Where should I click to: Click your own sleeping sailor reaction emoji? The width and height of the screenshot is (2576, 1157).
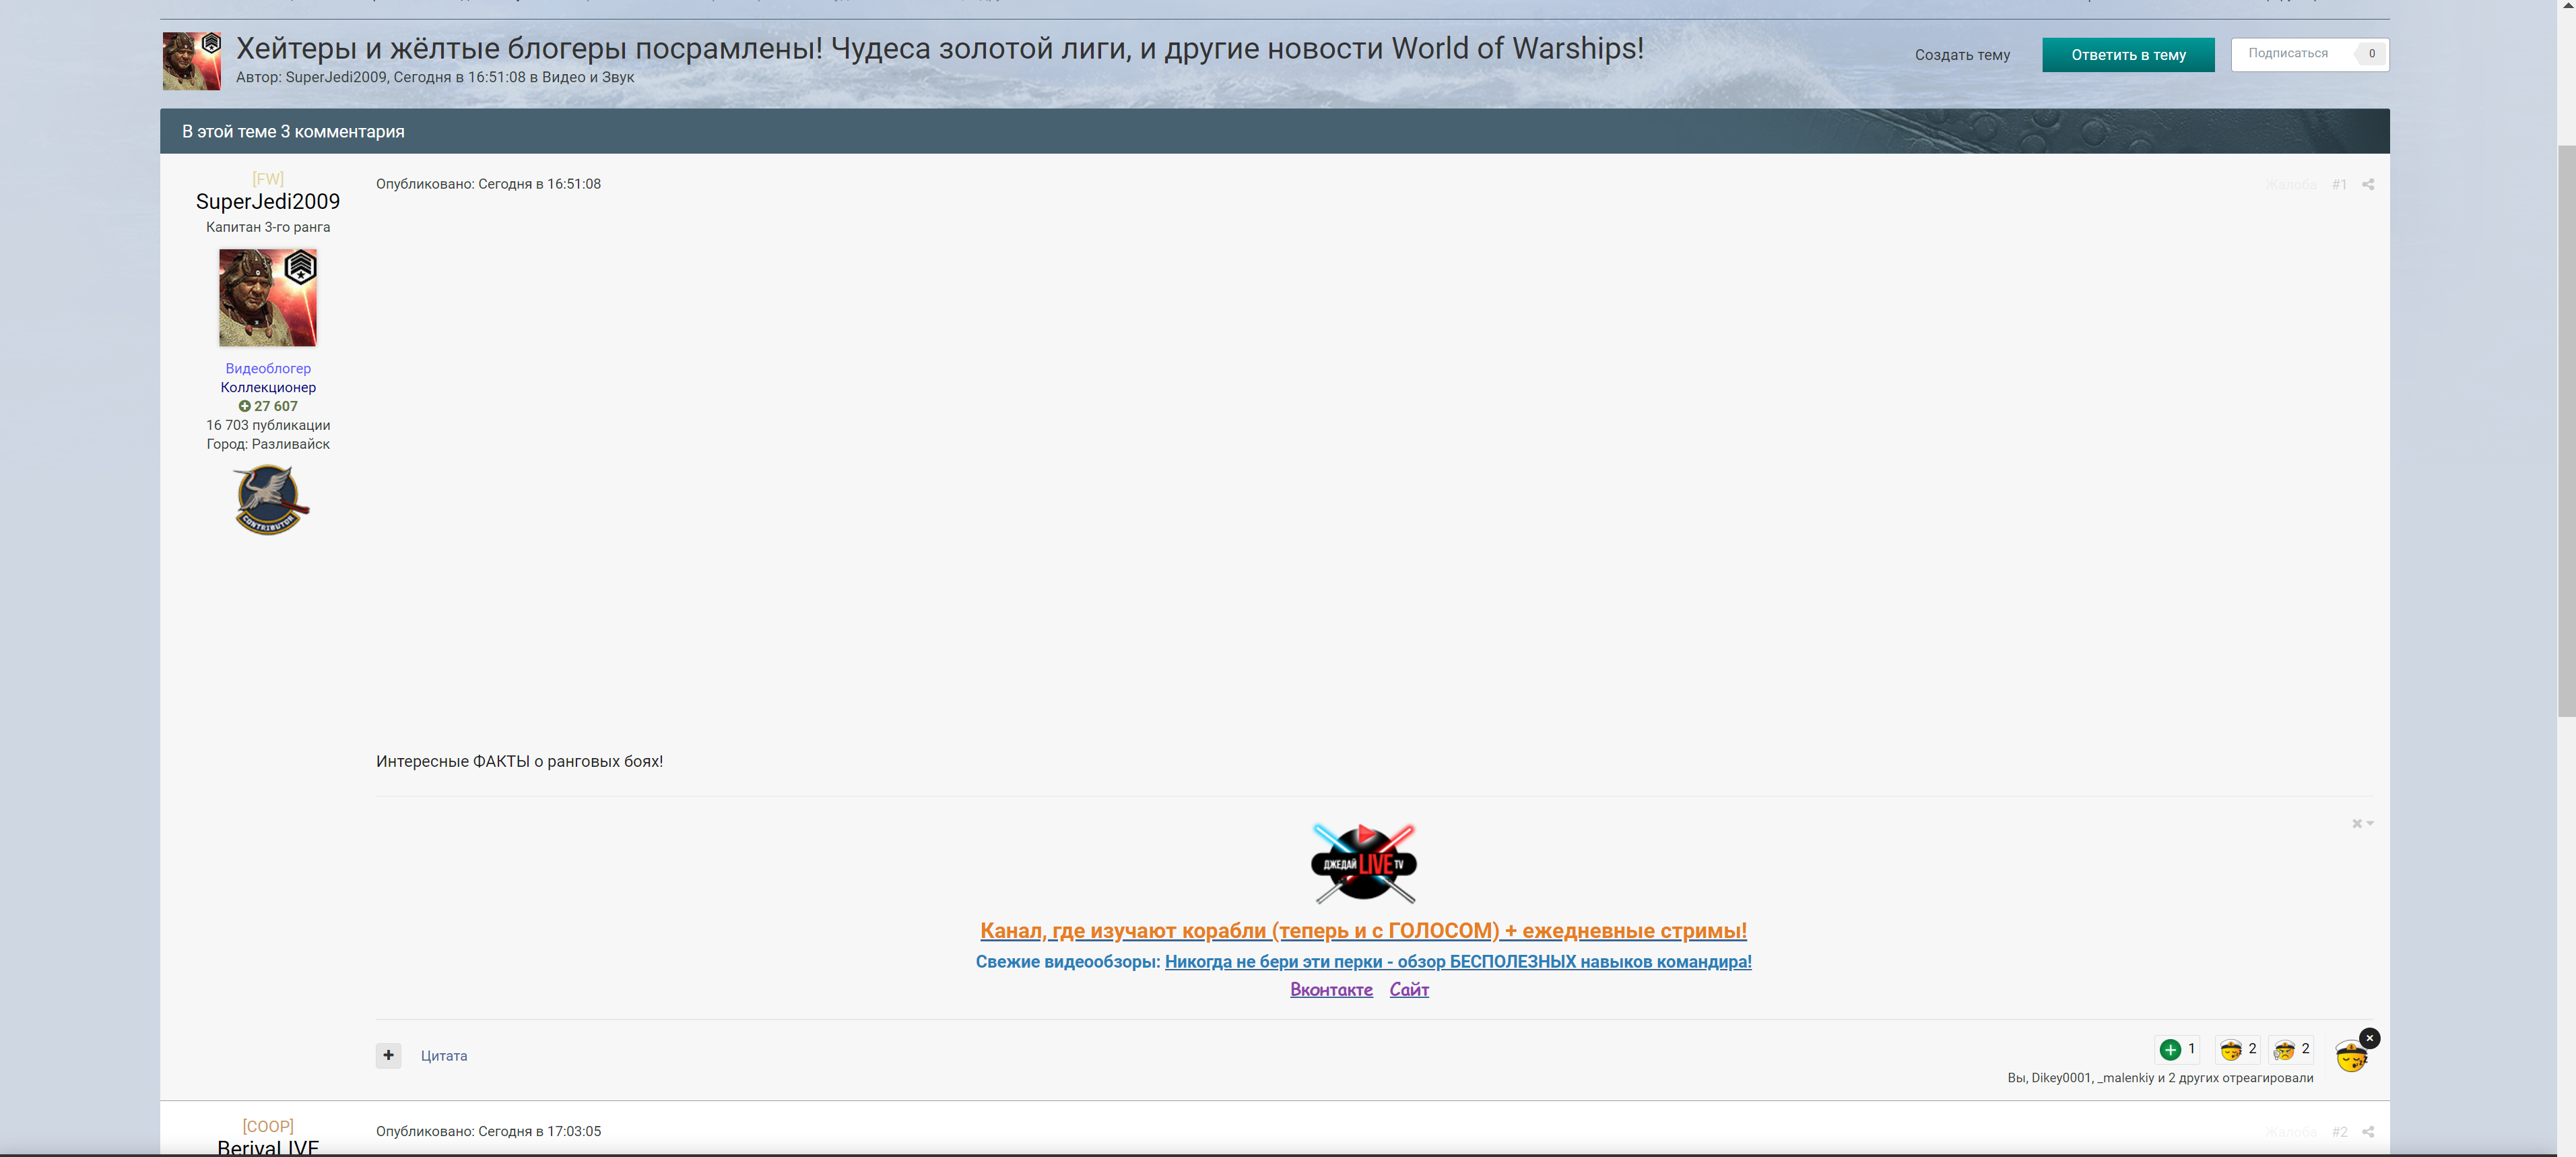pos(2350,1057)
